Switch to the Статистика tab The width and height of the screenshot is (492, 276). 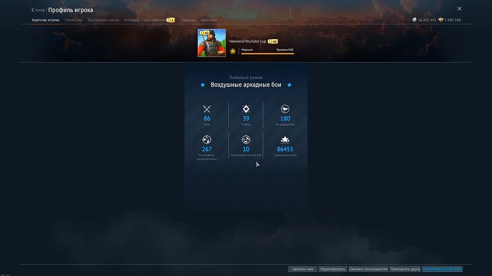[x=73, y=20]
